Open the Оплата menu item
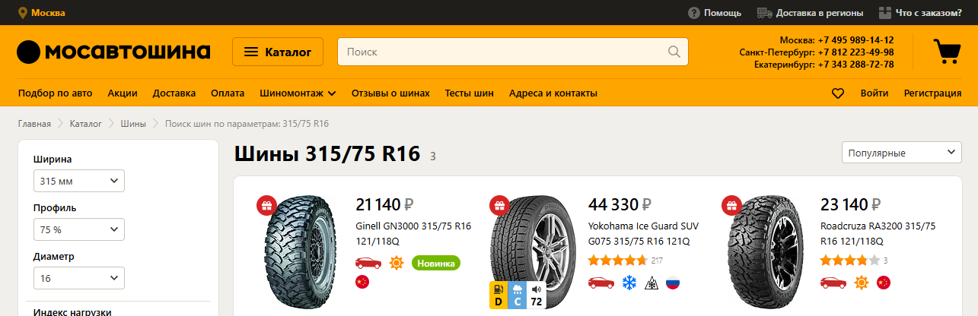The image size is (978, 316). point(228,93)
